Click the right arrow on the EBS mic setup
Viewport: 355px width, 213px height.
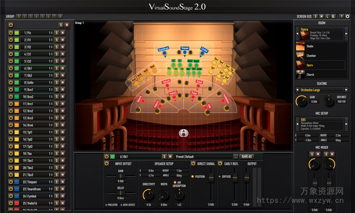pos(347,124)
